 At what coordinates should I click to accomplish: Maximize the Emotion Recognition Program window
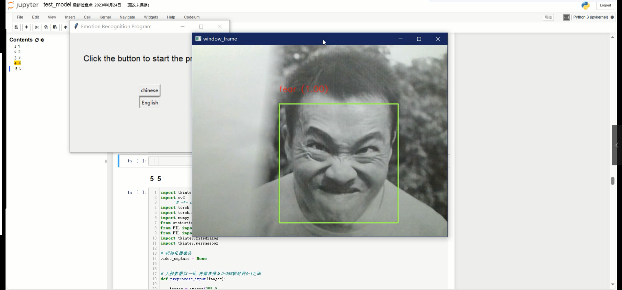[x=201, y=27]
